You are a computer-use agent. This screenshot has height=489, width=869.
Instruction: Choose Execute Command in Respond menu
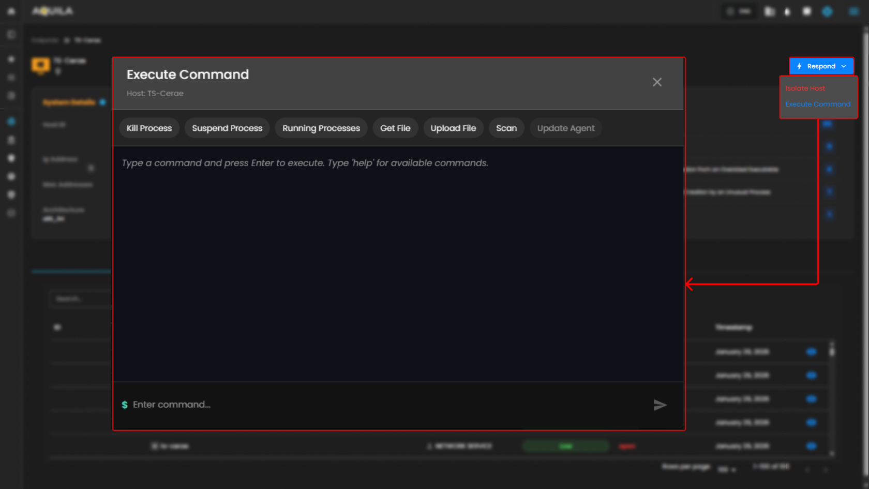click(x=817, y=104)
